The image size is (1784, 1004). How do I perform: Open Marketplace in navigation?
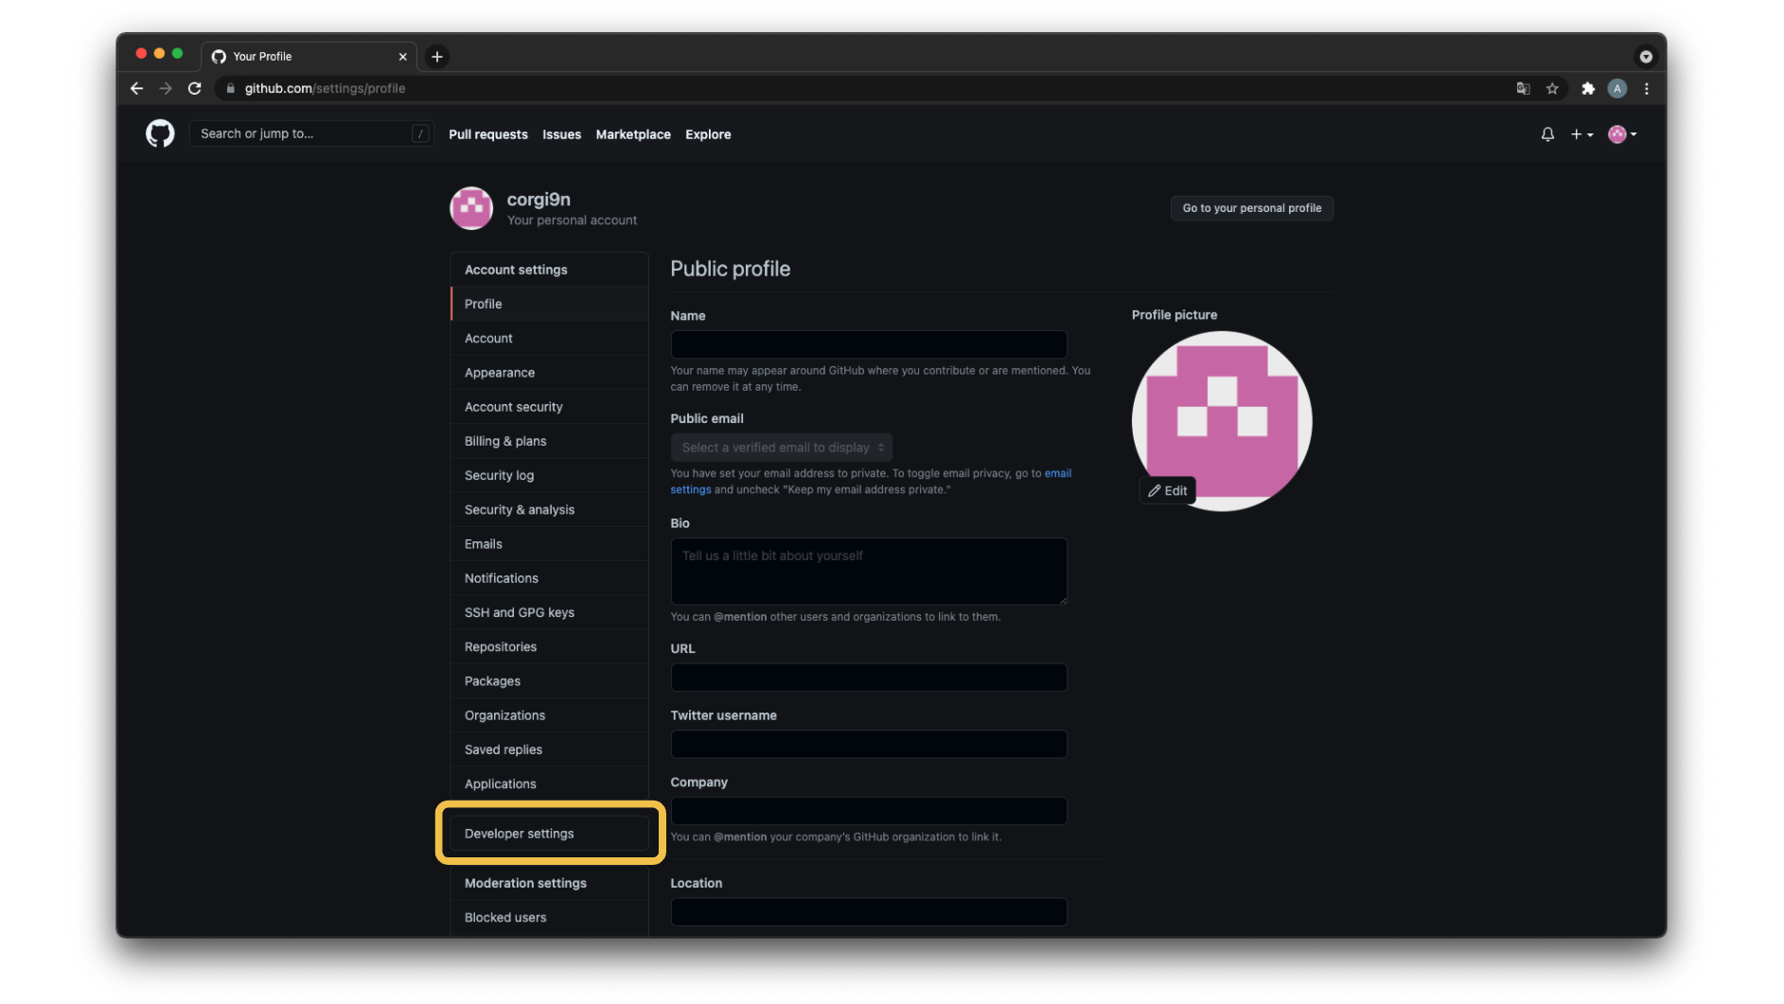point(633,134)
